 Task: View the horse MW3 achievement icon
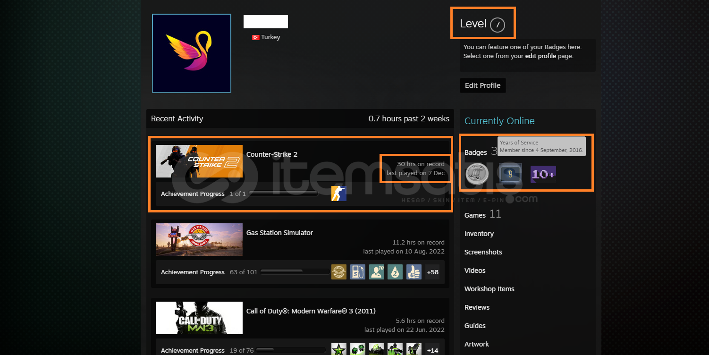point(414,350)
